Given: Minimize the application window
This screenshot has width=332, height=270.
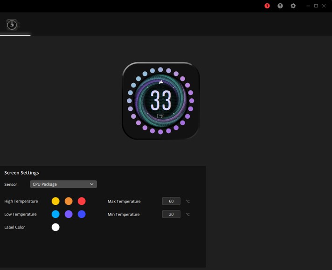Looking at the screenshot, I should [308, 6].
